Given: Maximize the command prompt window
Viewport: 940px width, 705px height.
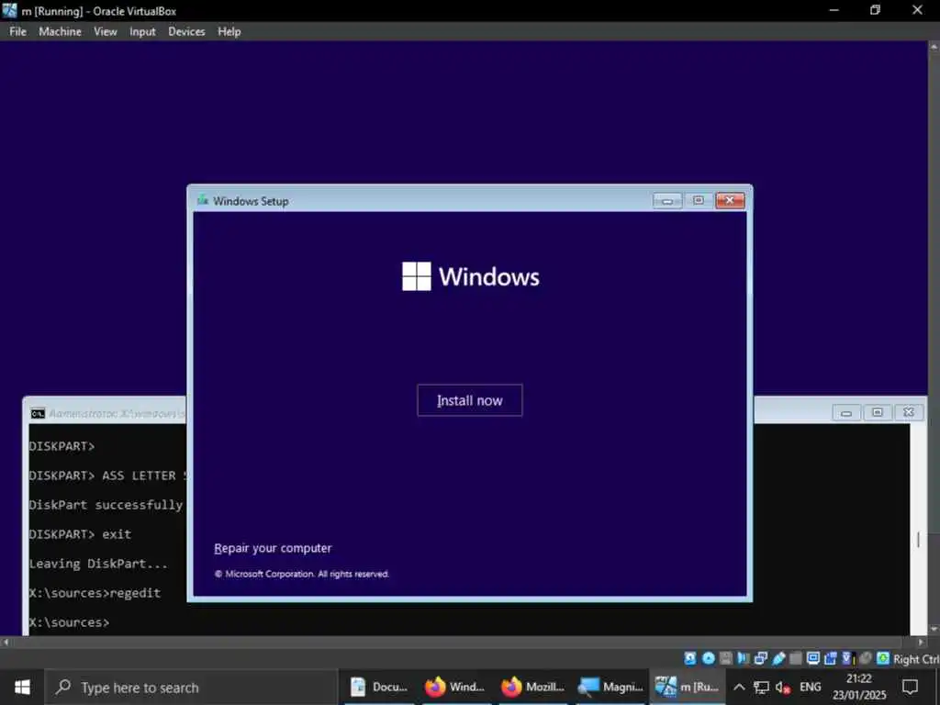Looking at the screenshot, I should 877,412.
